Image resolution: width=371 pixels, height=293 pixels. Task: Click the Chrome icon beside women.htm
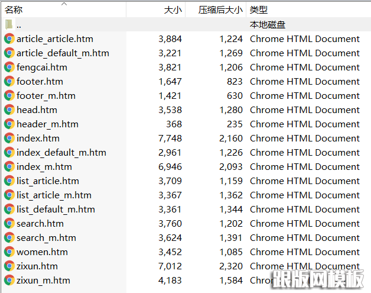[x=9, y=252]
